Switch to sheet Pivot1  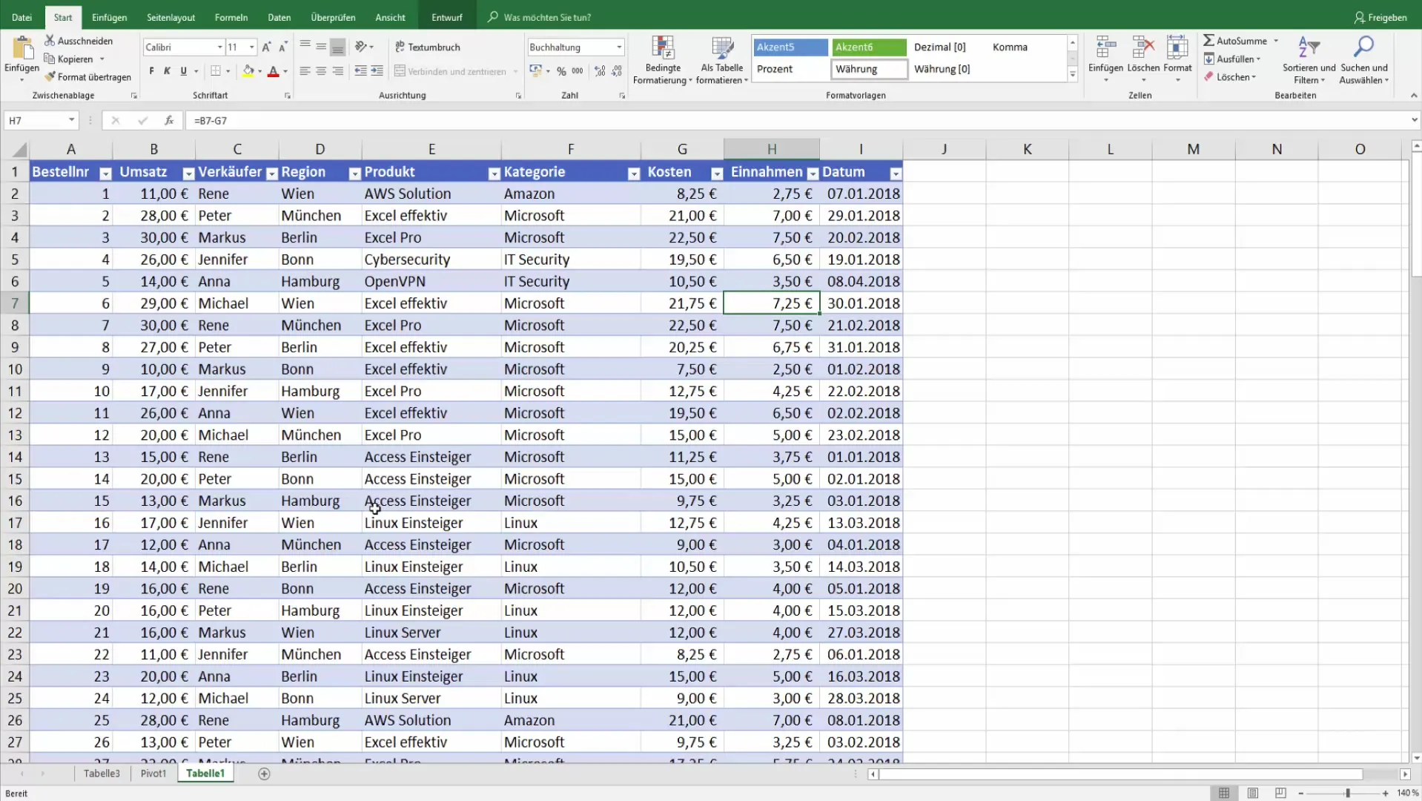(x=153, y=773)
